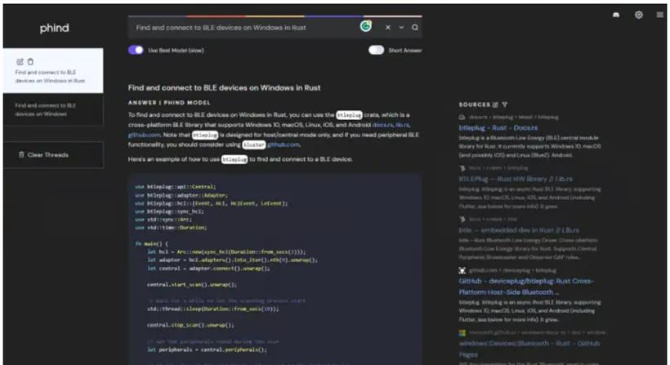Open the lib.rs inline link
This screenshot has width=670, height=365.
tap(402, 125)
